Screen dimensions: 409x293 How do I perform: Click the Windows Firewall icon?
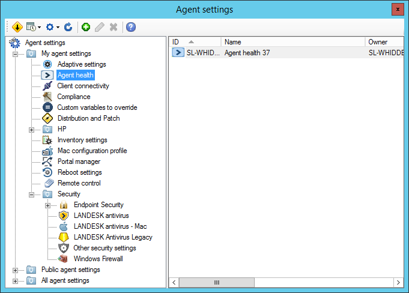point(64,259)
